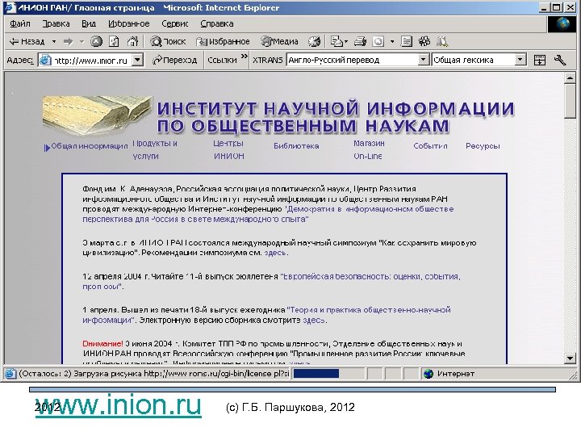Open the Центры ИНИОН section
The width and height of the screenshot is (581, 436).
228,149
